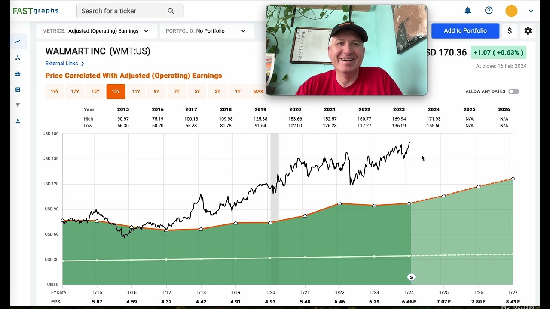Select the 13Y time range
This screenshot has height=309, width=550.
point(116,91)
